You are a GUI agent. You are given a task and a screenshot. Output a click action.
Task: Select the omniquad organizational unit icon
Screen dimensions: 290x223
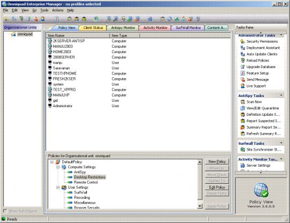(x=13, y=34)
